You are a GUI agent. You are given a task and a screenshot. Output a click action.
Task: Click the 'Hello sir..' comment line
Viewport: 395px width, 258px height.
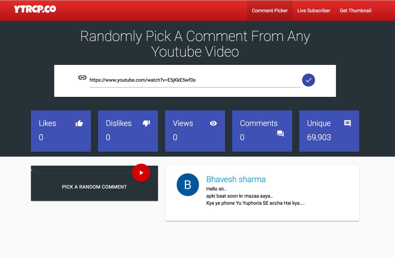tap(216, 189)
